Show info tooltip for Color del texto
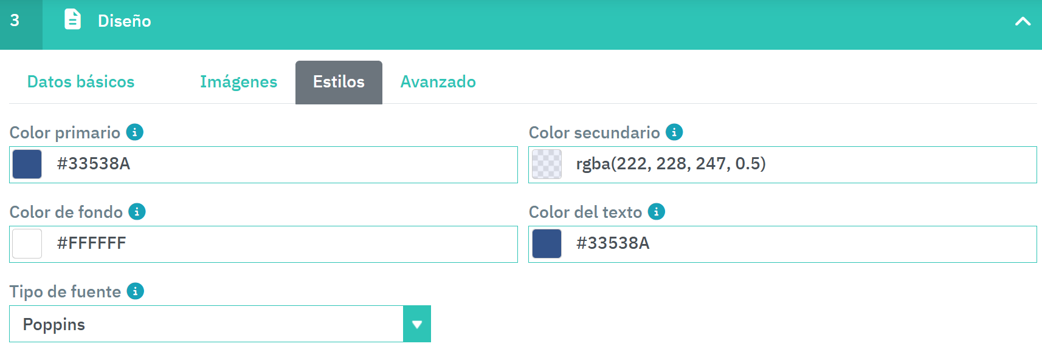1042x352 pixels. [x=657, y=212]
